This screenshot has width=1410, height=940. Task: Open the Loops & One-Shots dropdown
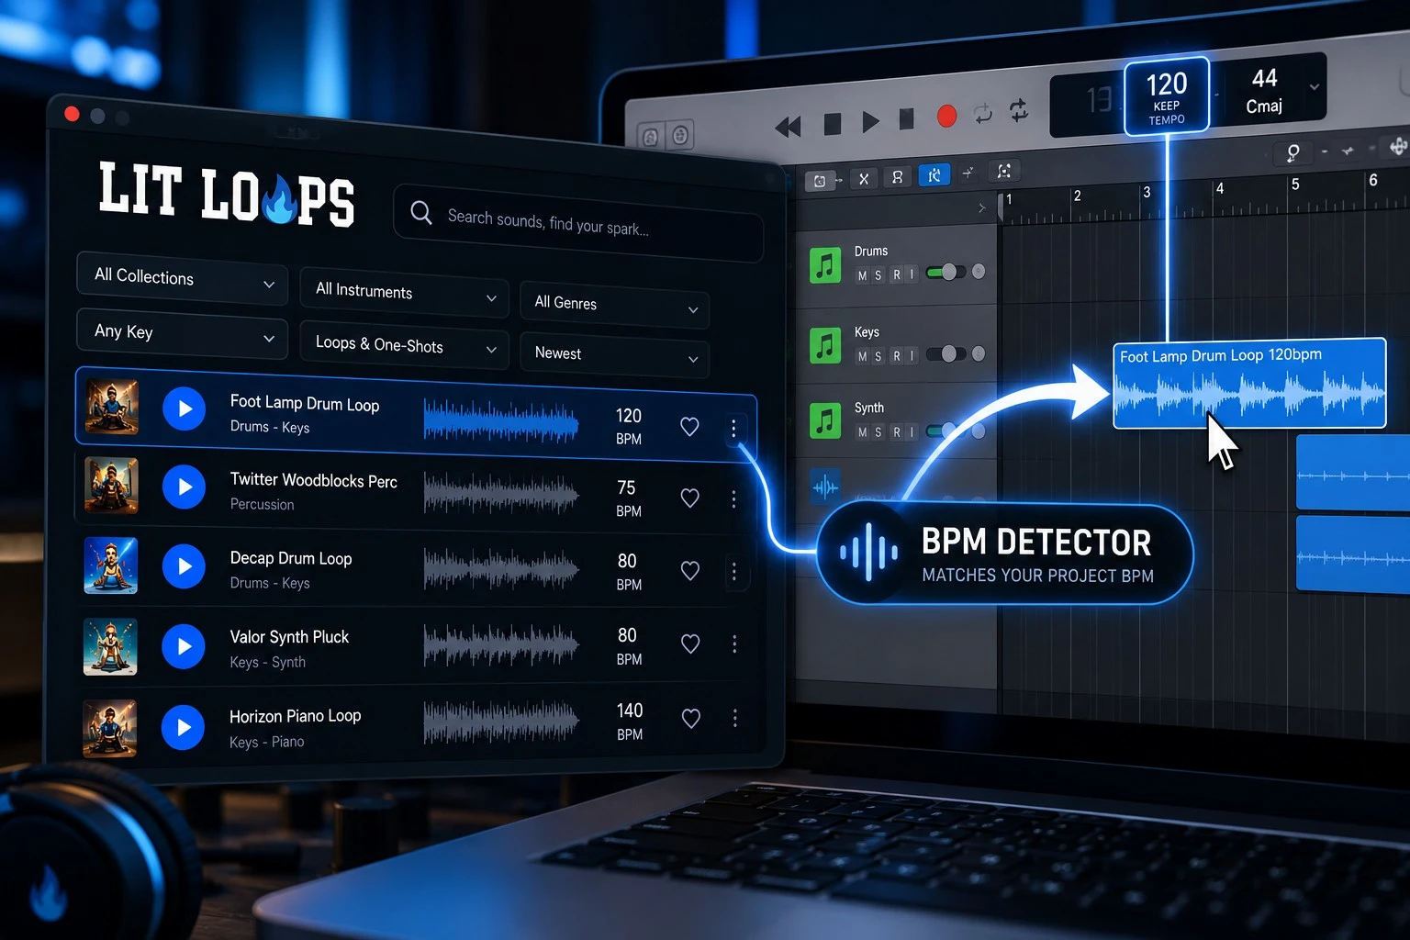tap(405, 345)
